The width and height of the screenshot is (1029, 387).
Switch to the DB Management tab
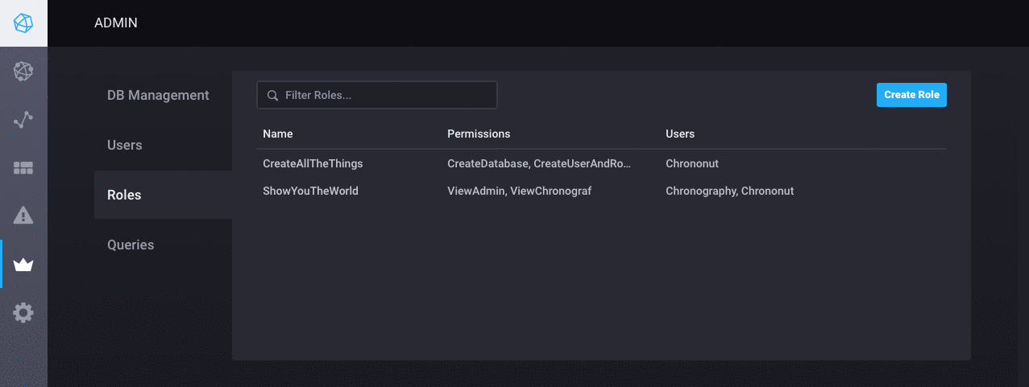coord(158,95)
